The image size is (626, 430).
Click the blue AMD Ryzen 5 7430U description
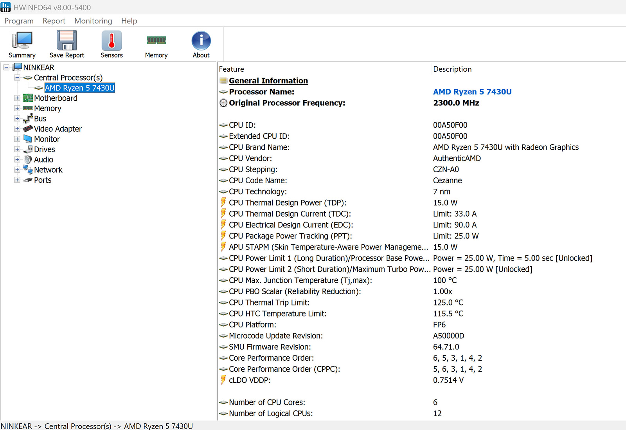[x=472, y=92]
